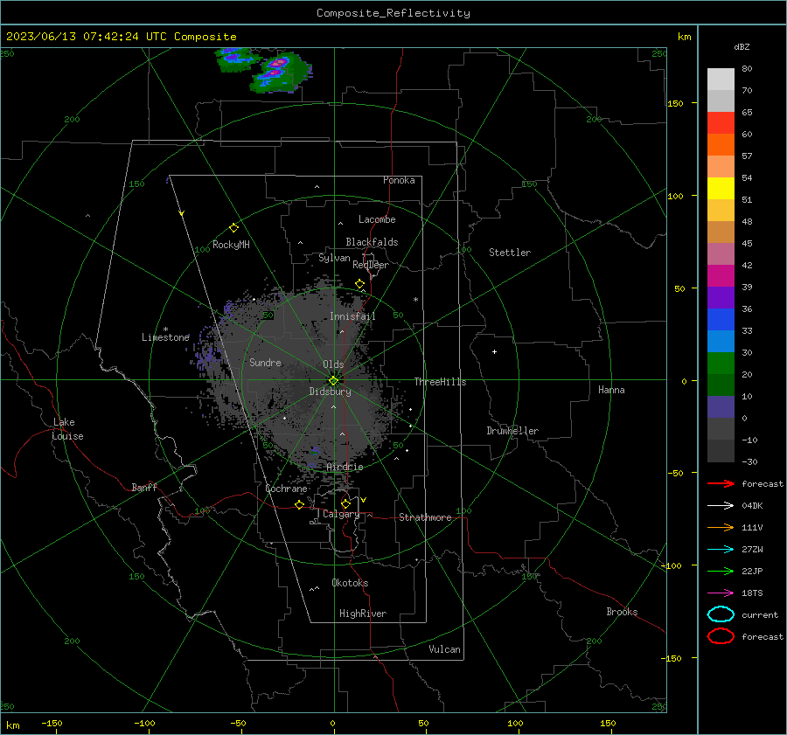787x735 pixels.
Task: Click the Brooks label
Action: 622,612
